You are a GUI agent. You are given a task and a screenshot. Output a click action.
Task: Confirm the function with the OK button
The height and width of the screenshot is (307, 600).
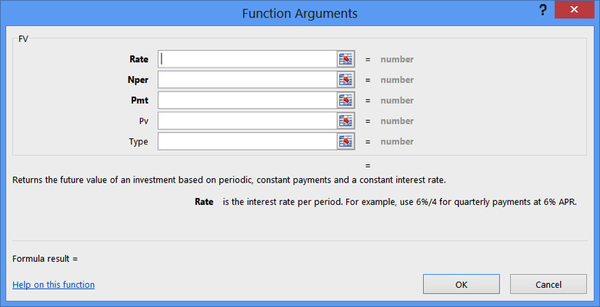click(x=461, y=284)
